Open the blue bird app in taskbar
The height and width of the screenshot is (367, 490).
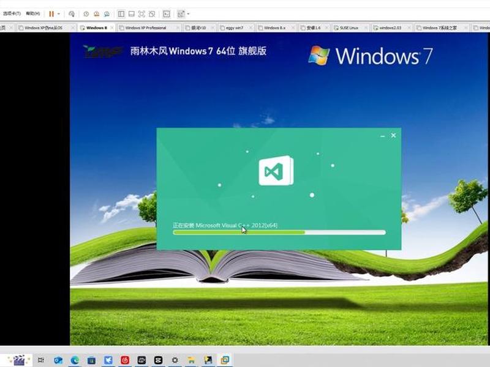point(108,360)
